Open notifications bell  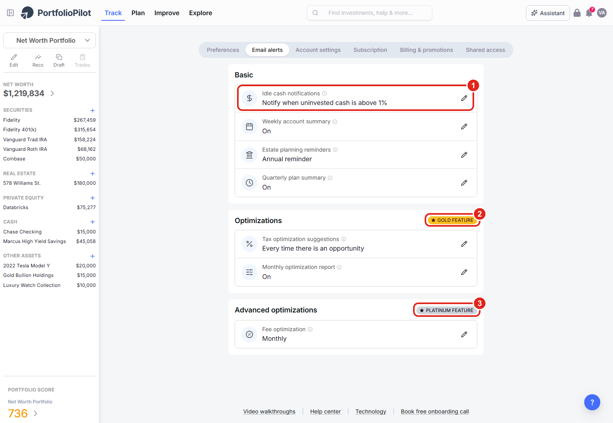[x=589, y=13]
